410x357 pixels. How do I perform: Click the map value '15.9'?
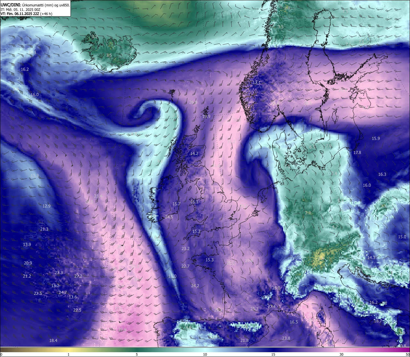coord(376,139)
